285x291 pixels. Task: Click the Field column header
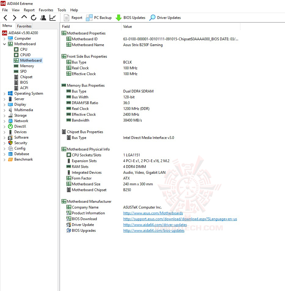pos(91,27)
